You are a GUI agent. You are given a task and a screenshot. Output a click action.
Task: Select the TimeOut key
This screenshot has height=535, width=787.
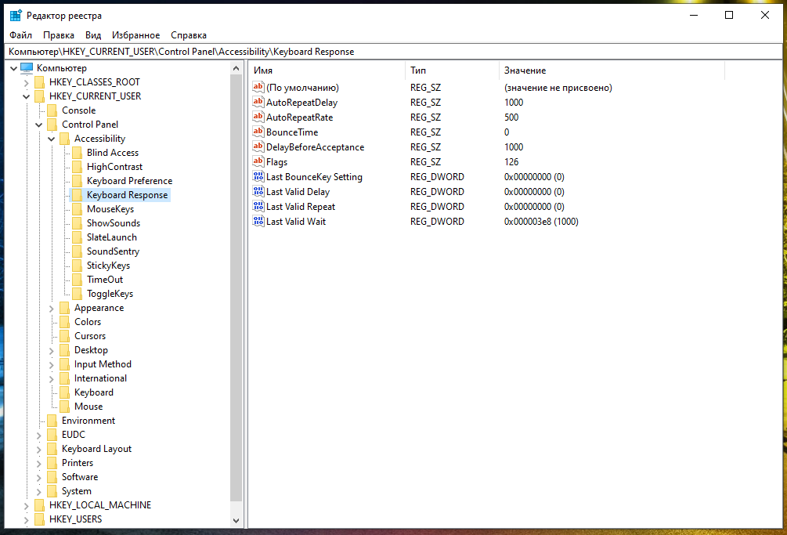(104, 280)
